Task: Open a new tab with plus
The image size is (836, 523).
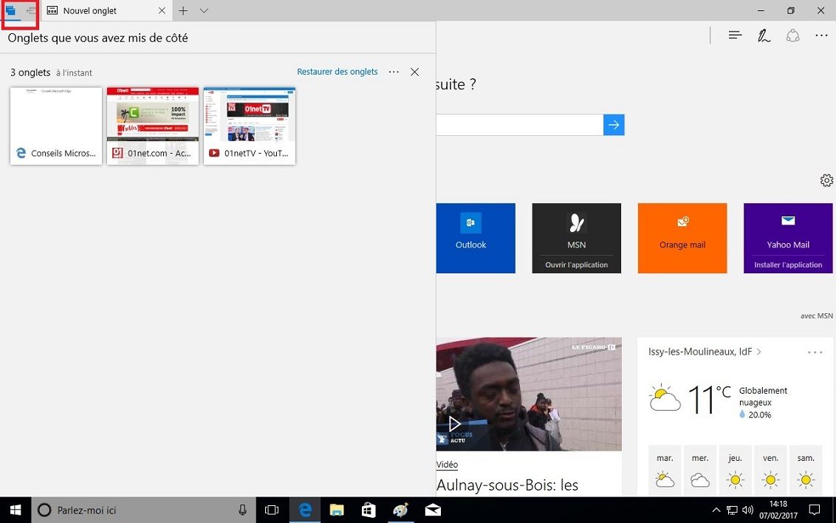Action: pyautogui.click(x=183, y=11)
